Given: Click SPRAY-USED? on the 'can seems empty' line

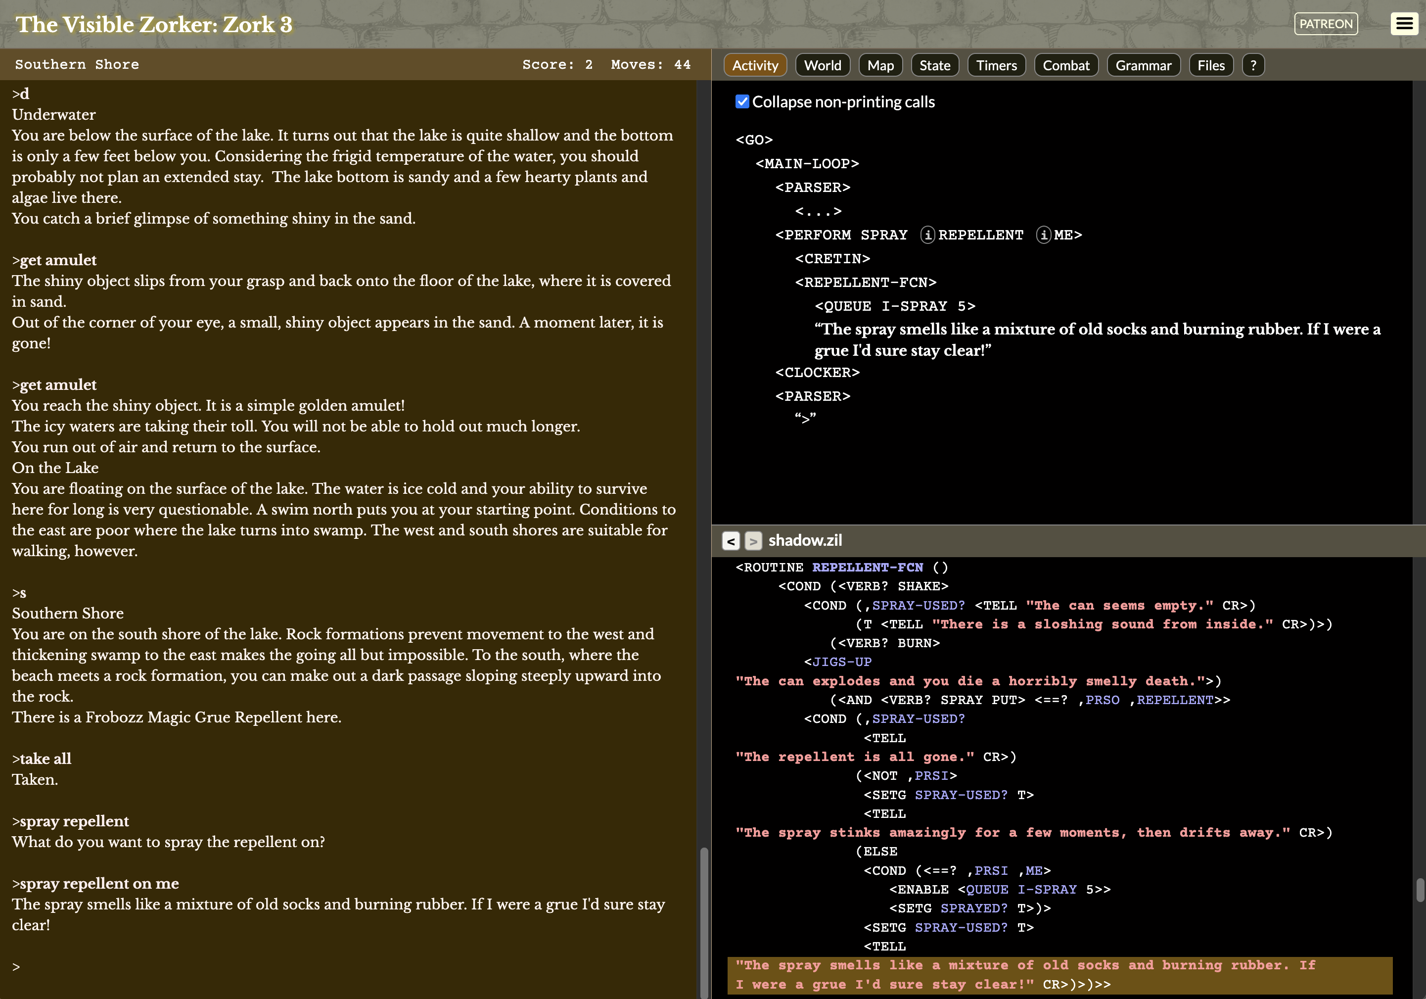Looking at the screenshot, I should point(919,605).
